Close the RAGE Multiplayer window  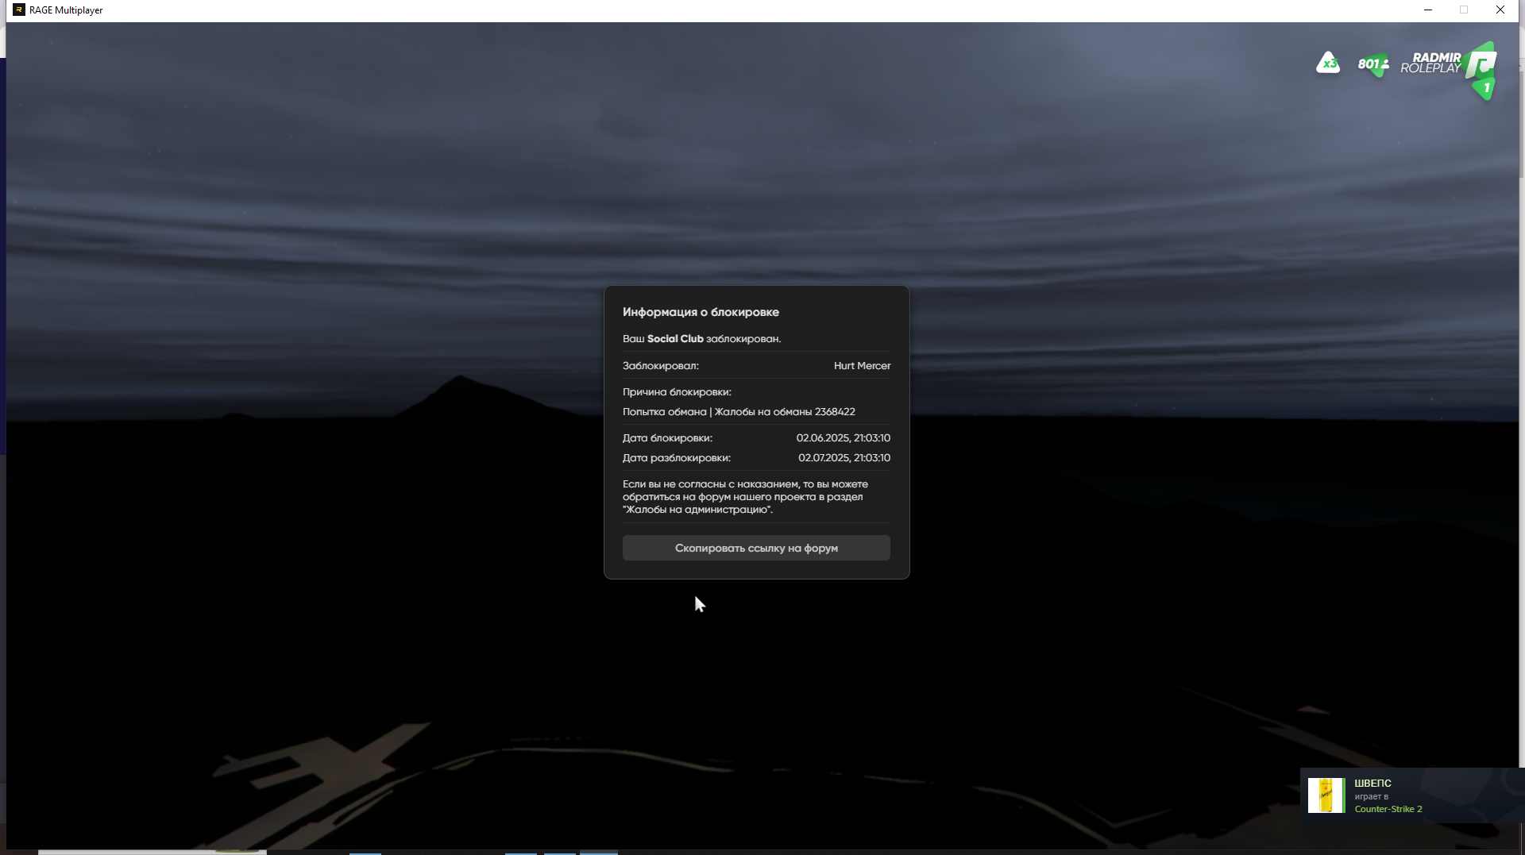[1500, 10]
